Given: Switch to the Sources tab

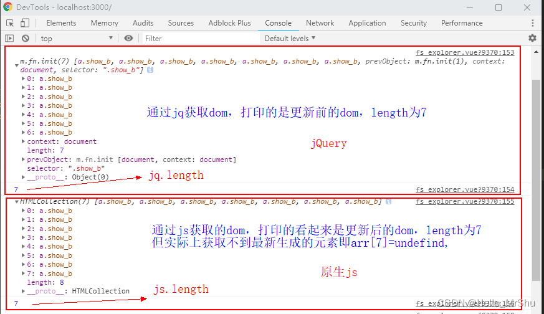Looking at the screenshot, I should (181, 23).
